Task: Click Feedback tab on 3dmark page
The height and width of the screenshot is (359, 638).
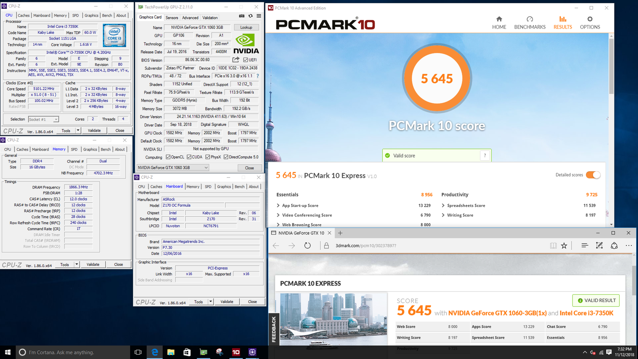Action: pos(274,329)
